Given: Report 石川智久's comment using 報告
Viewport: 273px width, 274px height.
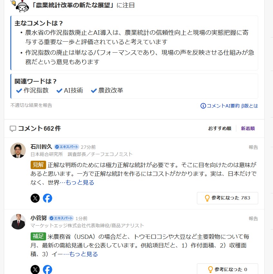Looking at the screenshot, I should pyautogui.click(x=253, y=147).
